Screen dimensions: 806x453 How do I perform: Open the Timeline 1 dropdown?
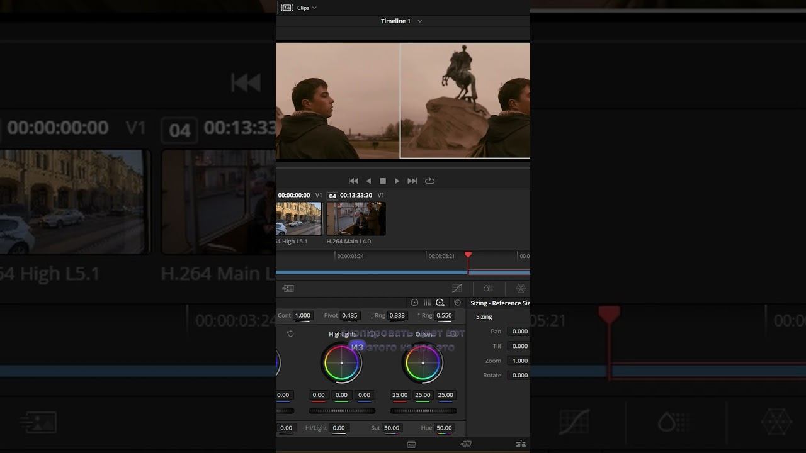(401, 21)
